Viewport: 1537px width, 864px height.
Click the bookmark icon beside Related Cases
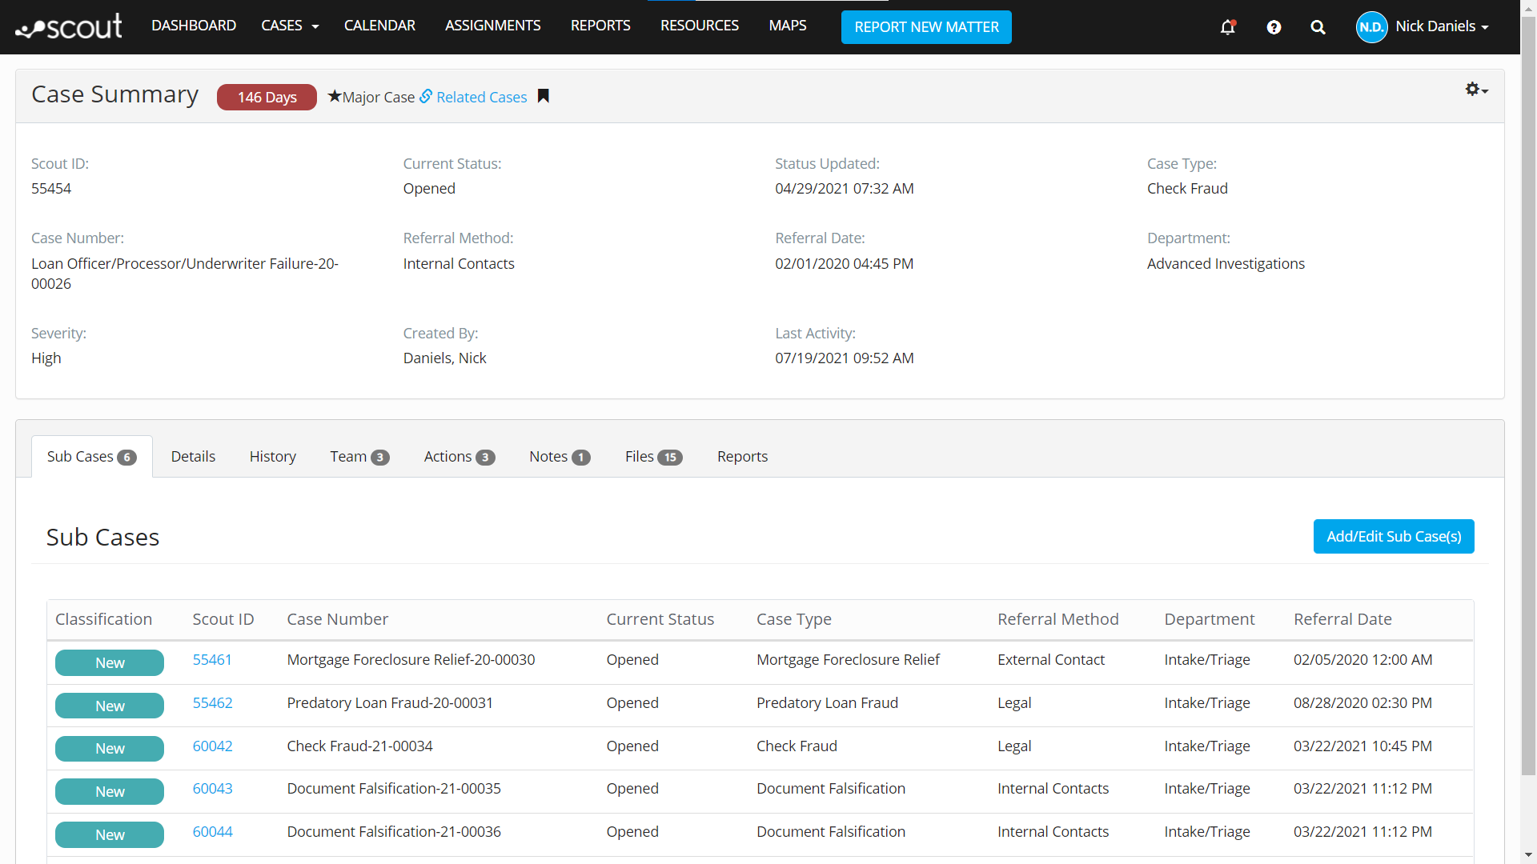[x=544, y=96]
